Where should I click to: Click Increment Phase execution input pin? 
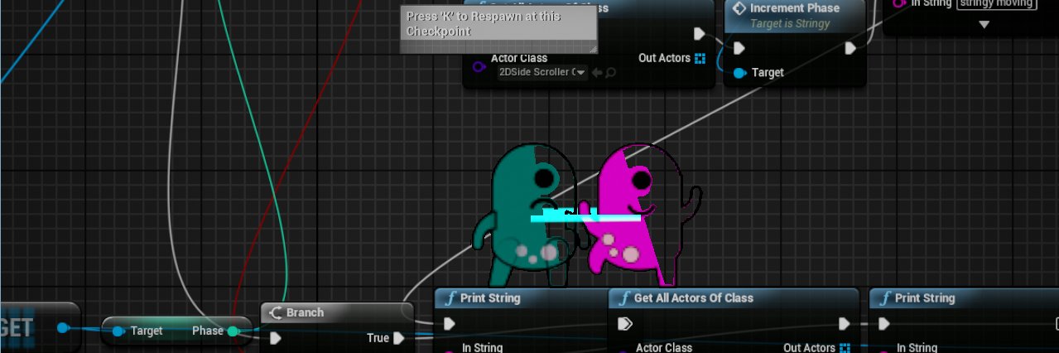739,48
